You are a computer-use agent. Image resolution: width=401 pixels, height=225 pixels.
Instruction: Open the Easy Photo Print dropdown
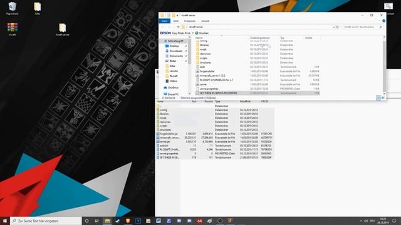click(193, 33)
